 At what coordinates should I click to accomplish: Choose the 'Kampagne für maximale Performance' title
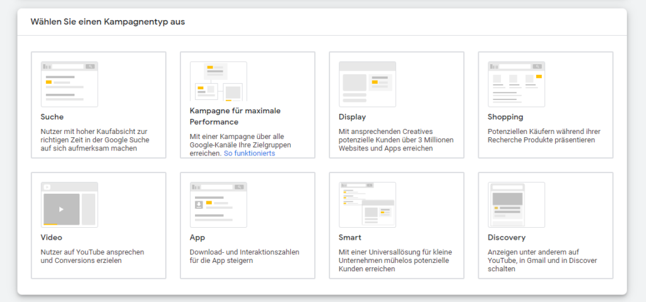[235, 116]
